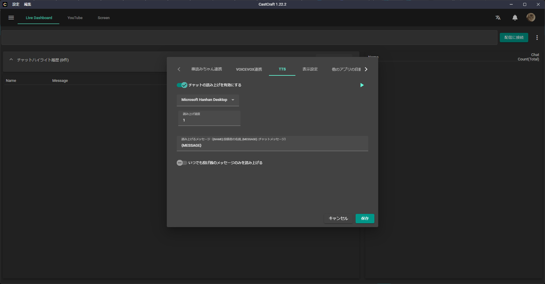Viewport: 545px width, 284px height.
Task: Open the notifications bell
Action: point(515,18)
